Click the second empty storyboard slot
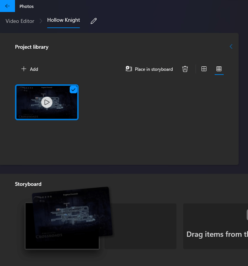248x266 pixels. click(144, 226)
